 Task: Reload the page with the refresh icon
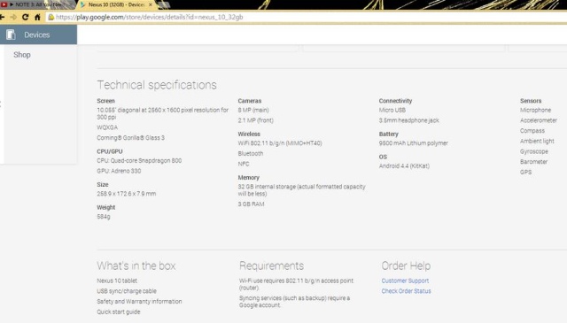(26, 17)
